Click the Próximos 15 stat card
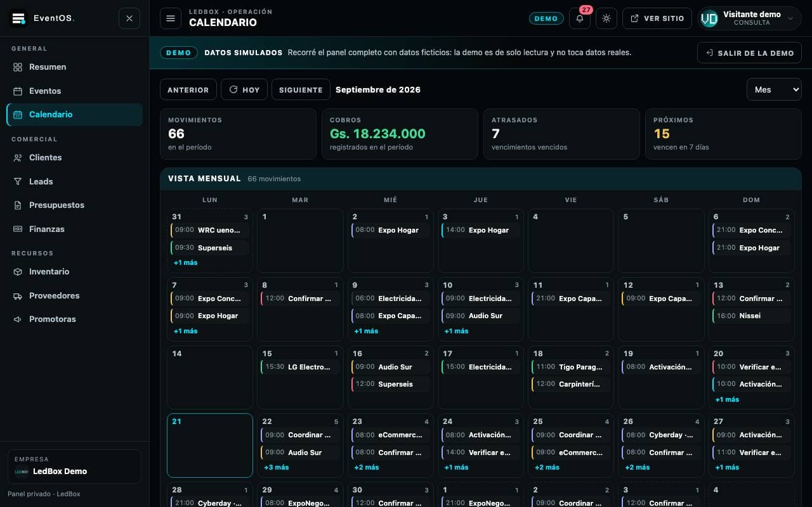 (723, 134)
